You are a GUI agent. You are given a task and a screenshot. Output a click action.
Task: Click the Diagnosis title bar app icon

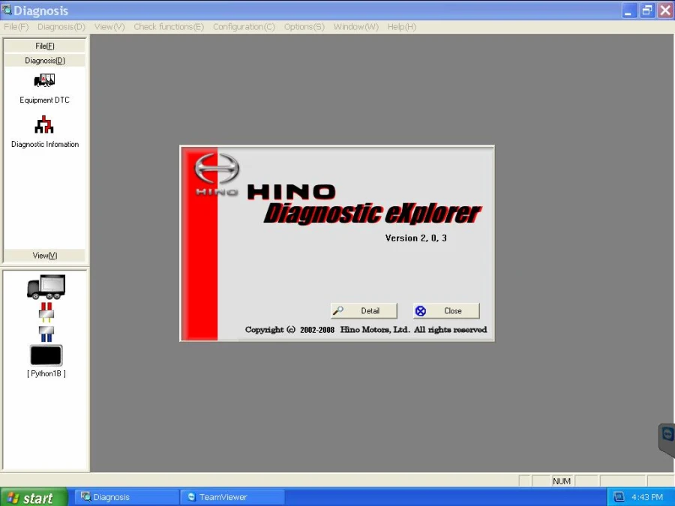click(7, 10)
